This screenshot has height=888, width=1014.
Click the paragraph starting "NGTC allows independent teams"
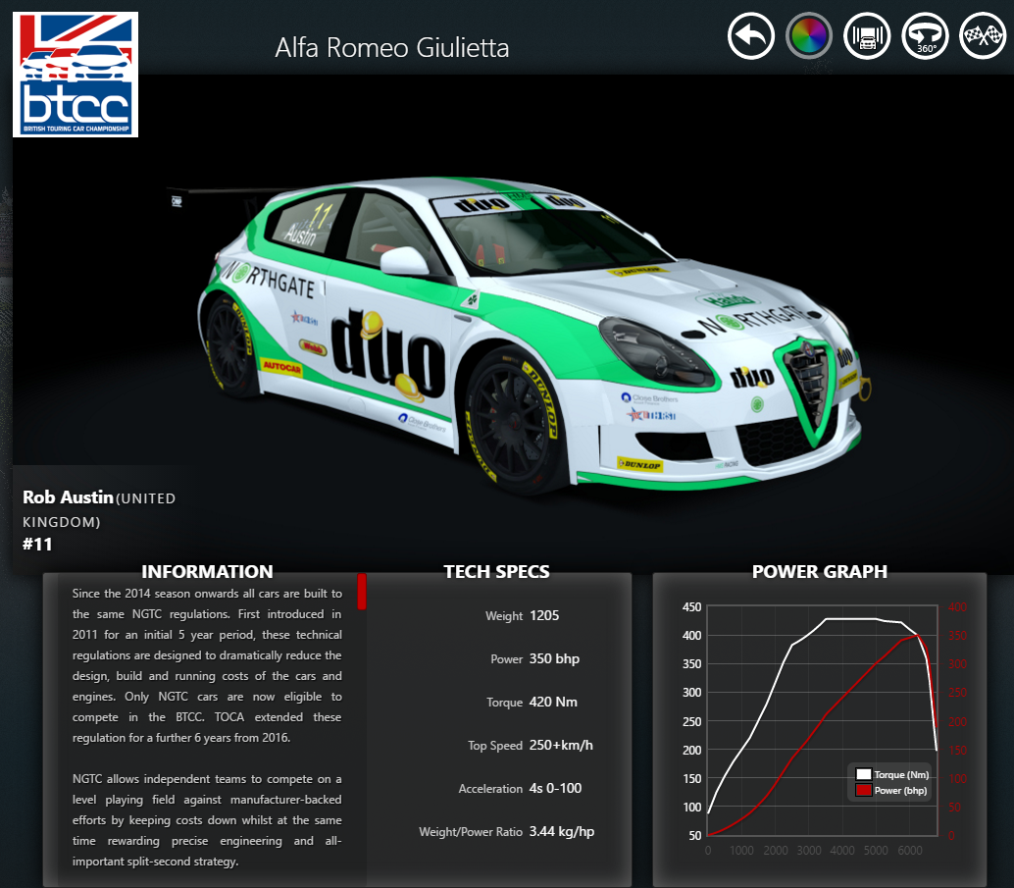click(207, 820)
